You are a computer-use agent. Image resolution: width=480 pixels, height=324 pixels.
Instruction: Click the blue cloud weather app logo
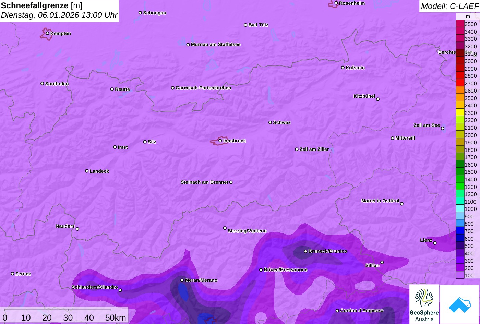tap(459, 304)
